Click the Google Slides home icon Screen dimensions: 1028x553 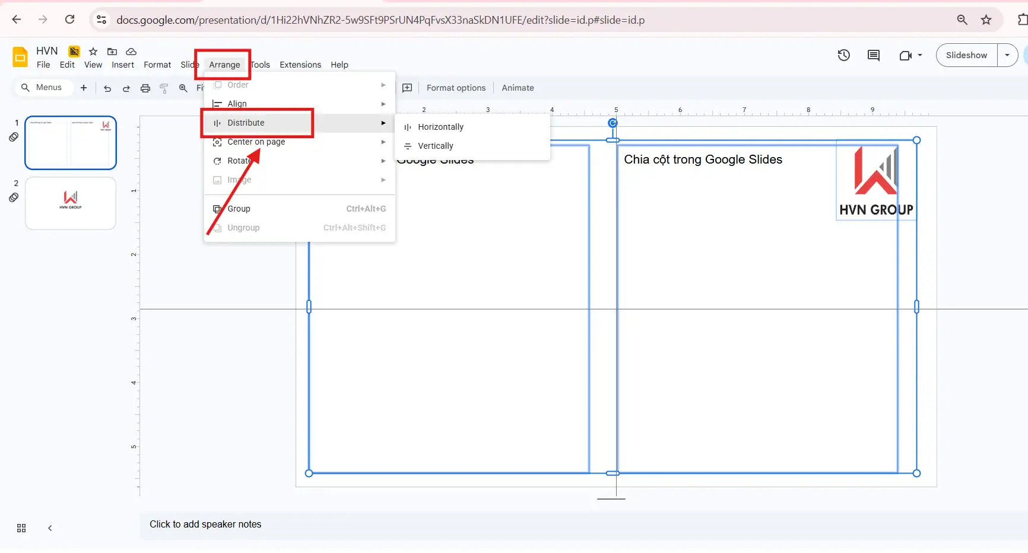coord(20,57)
